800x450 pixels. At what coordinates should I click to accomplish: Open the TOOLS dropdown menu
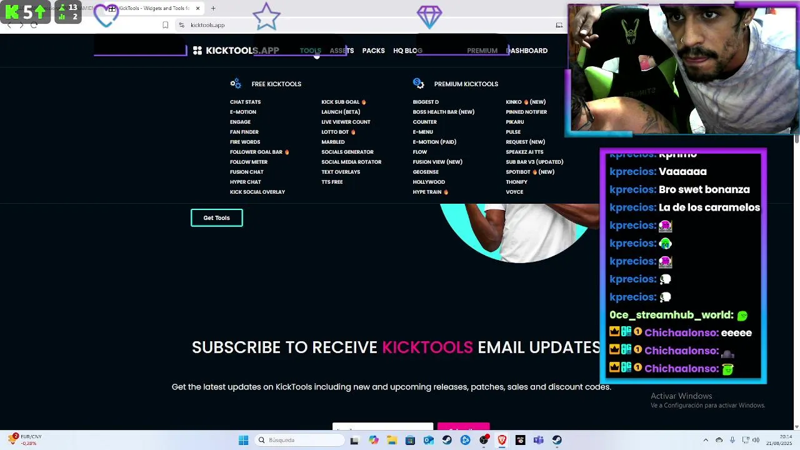click(310, 51)
